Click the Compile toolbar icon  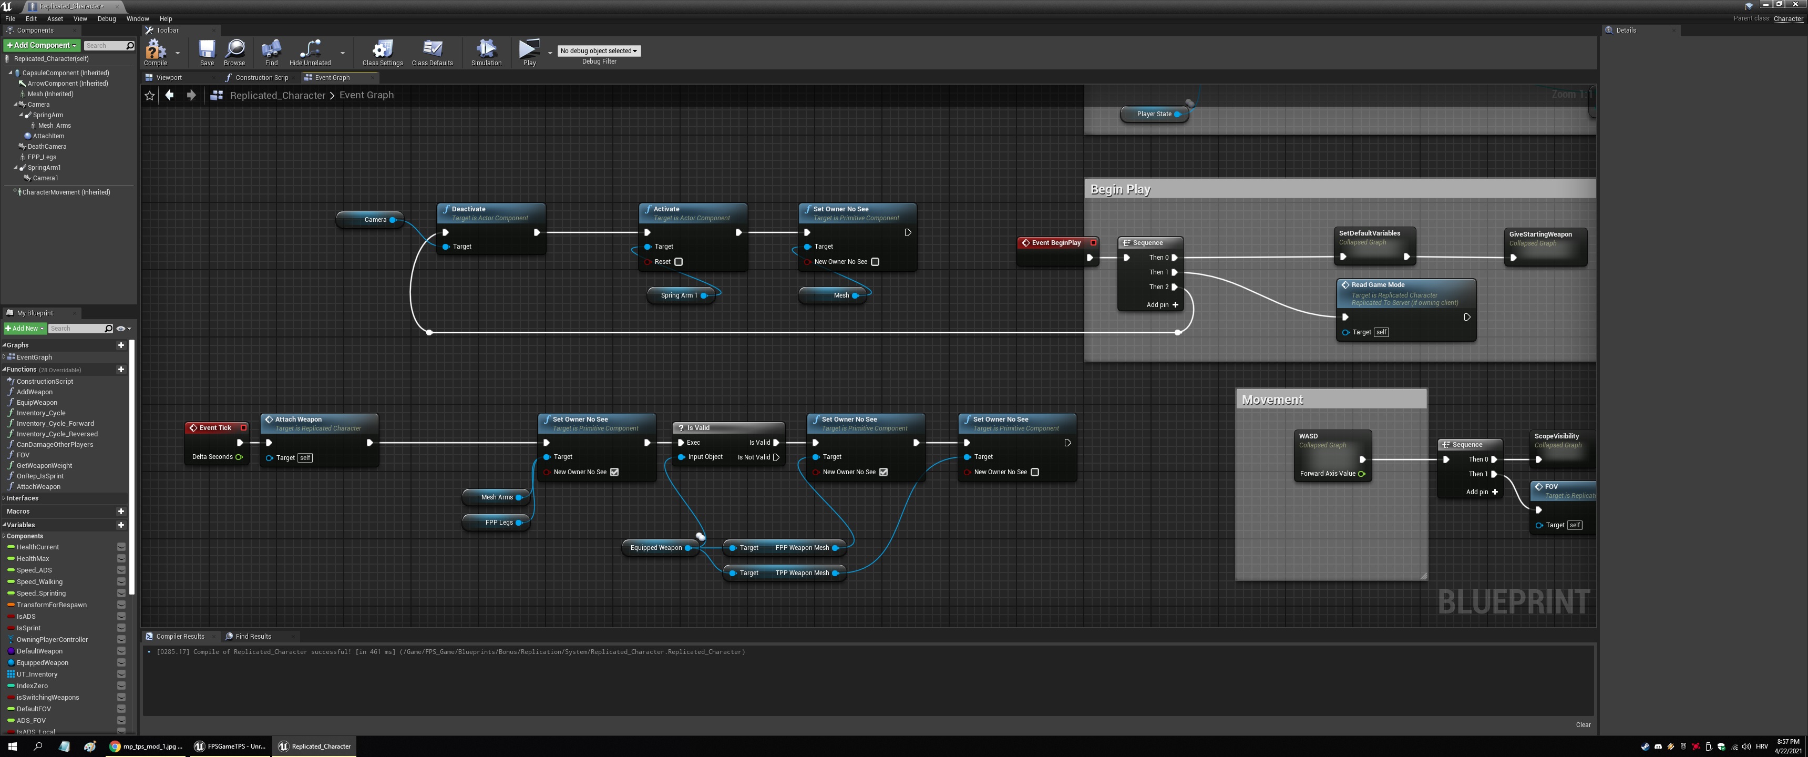pos(155,52)
